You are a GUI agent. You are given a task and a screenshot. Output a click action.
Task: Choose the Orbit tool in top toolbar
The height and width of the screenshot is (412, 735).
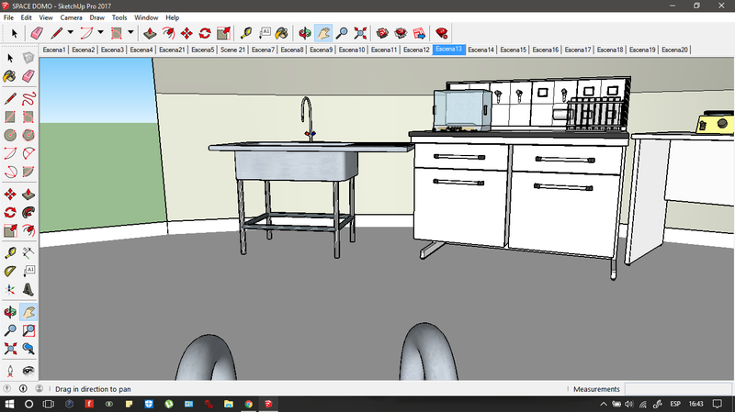coord(304,33)
